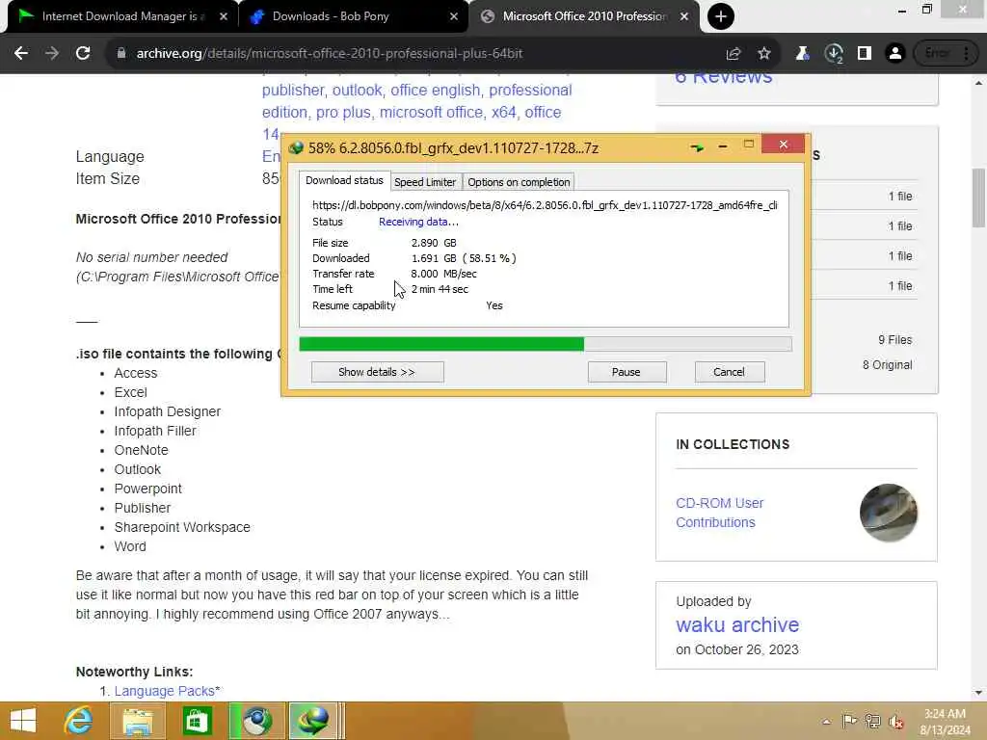Image resolution: width=987 pixels, height=740 pixels.
Task: Click the bobpony download URL text
Action: 545,205
